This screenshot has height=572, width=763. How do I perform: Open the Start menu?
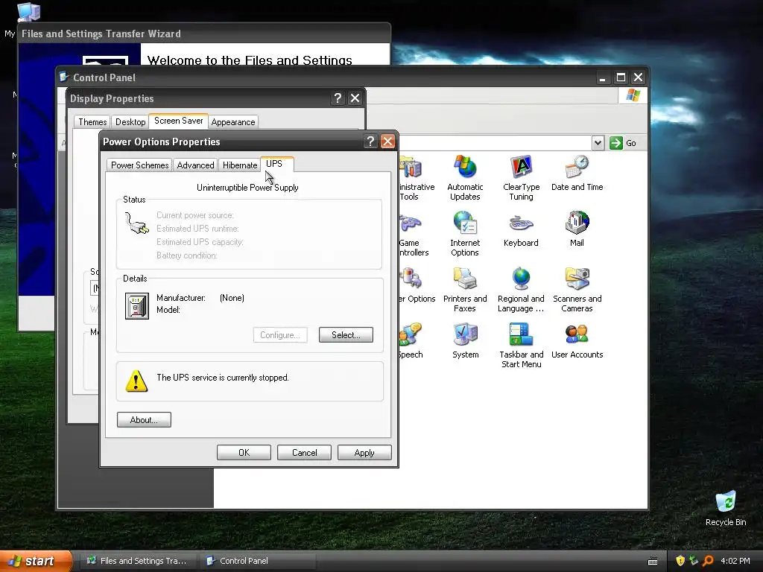tap(36, 561)
